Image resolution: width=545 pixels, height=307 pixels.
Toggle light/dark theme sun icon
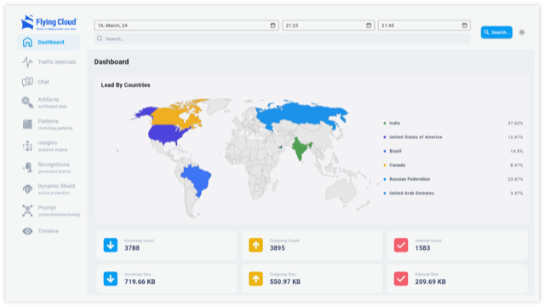point(522,32)
